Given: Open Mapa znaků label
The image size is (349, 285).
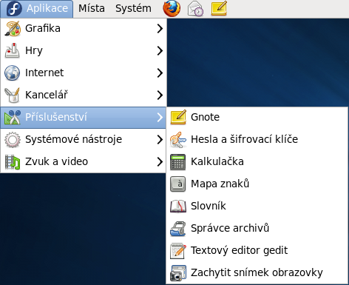Looking at the screenshot, I should click(220, 184).
